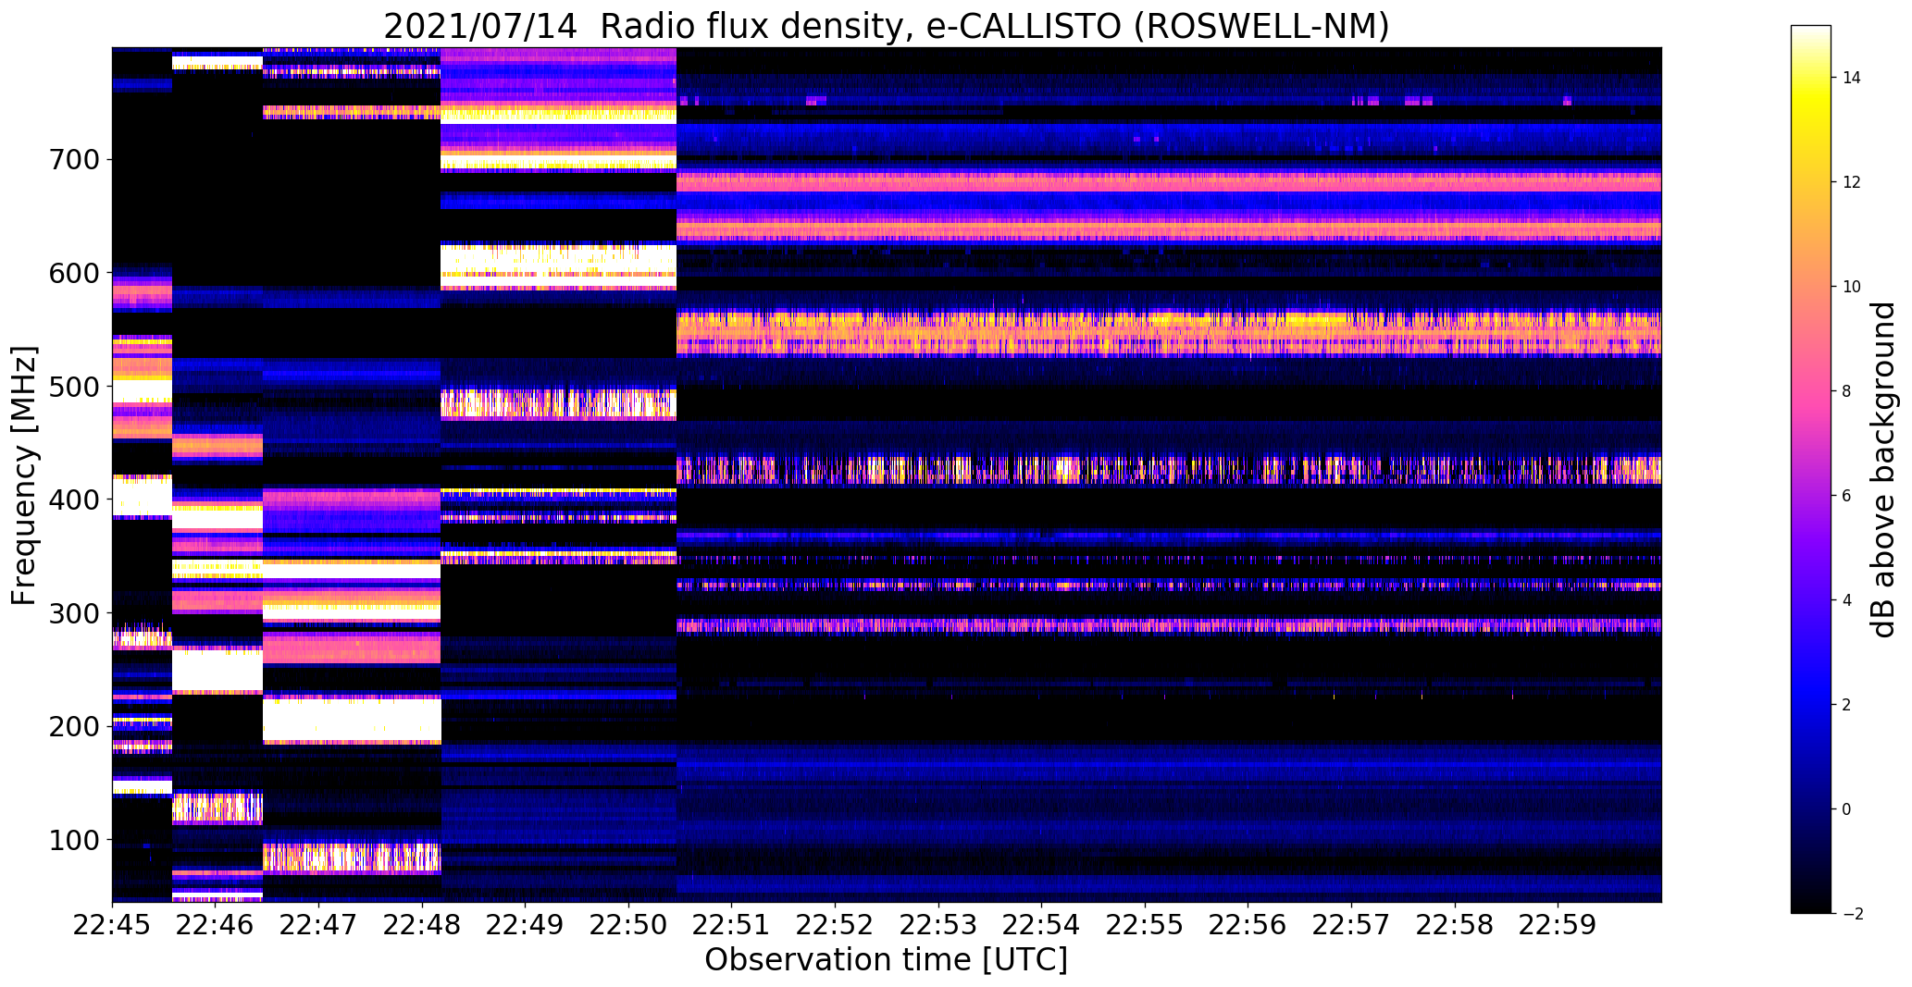Click the 22:58 time tick label

[x=1455, y=925]
